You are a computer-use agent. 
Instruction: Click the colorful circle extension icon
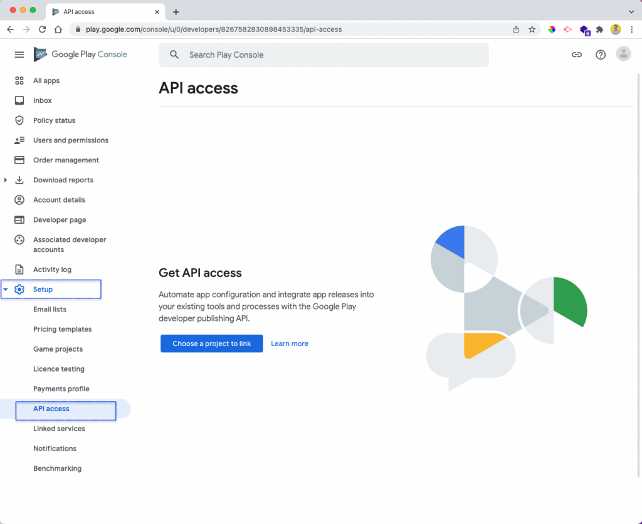552,29
